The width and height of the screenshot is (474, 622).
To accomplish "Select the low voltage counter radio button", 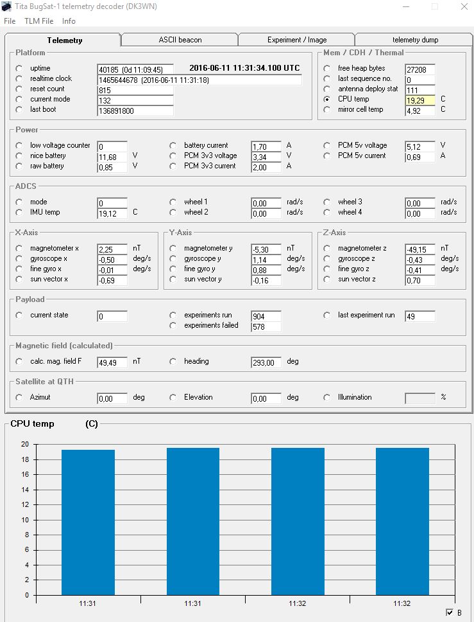I will click(x=19, y=146).
